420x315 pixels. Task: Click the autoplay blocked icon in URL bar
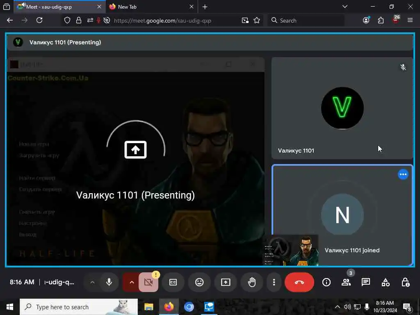(107, 21)
